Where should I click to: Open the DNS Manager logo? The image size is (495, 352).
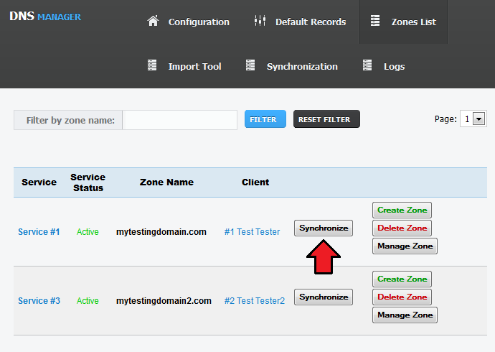[x=45, y=17]
